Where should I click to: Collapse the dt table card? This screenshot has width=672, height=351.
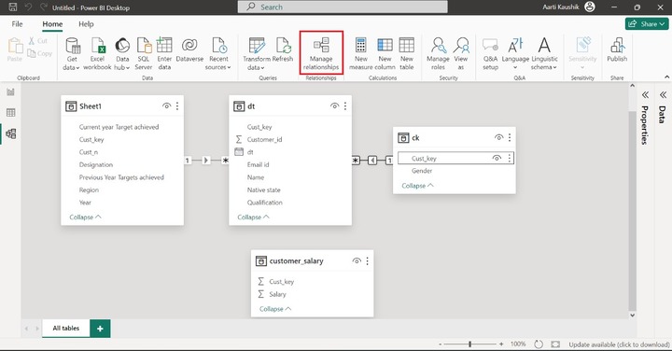[x=253, y=217]
